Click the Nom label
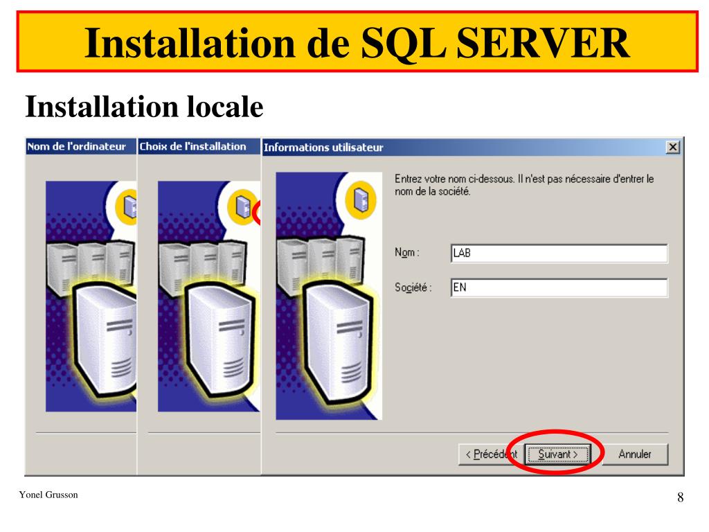 pyautogui.click(x=406, y=253)
